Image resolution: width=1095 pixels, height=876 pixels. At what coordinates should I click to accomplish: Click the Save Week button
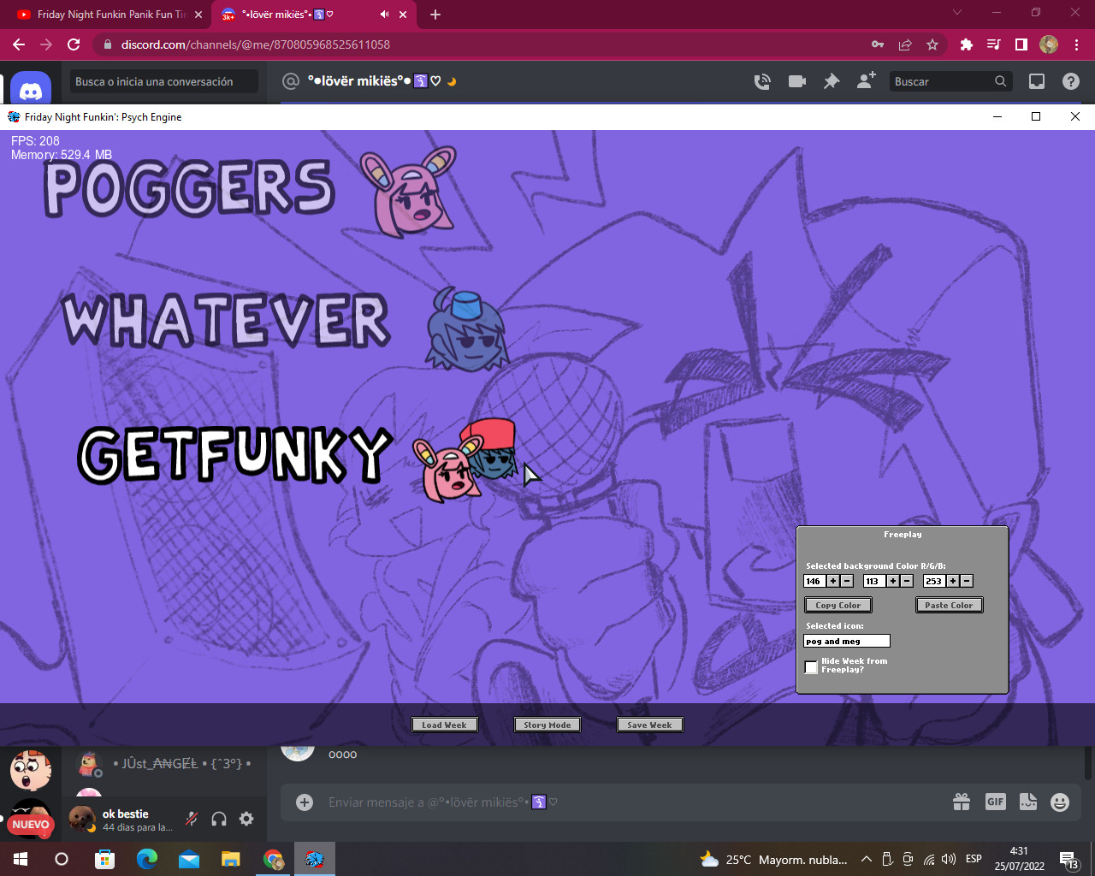pyautogui.click(x=650, y=725)
